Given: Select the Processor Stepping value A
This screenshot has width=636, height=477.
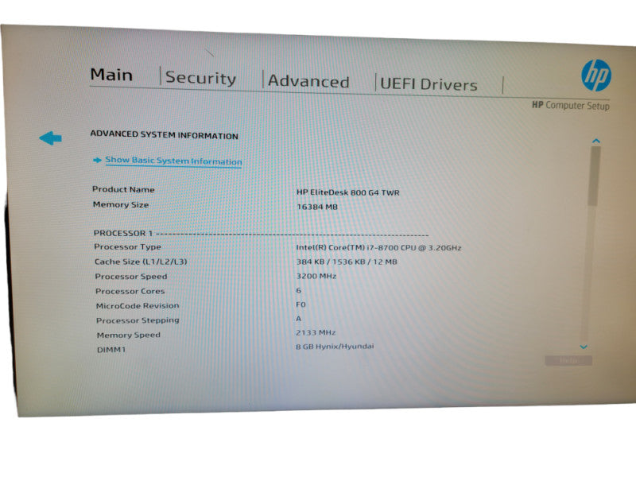Looking at the screenshot, I should click(x=299, y=319).
